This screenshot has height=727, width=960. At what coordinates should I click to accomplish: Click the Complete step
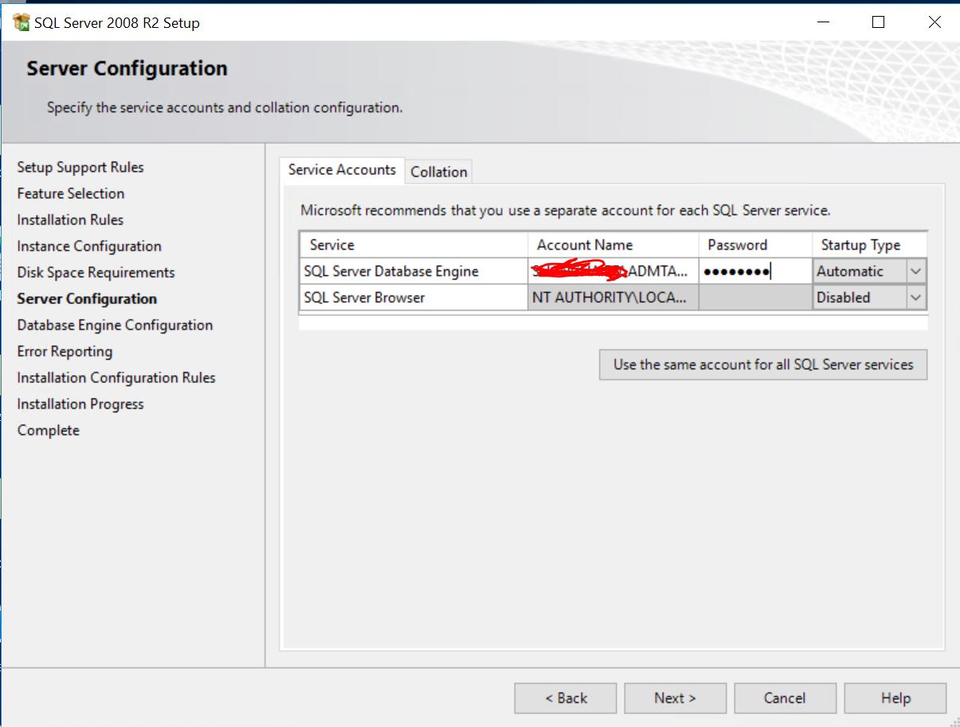pos(49,430)
